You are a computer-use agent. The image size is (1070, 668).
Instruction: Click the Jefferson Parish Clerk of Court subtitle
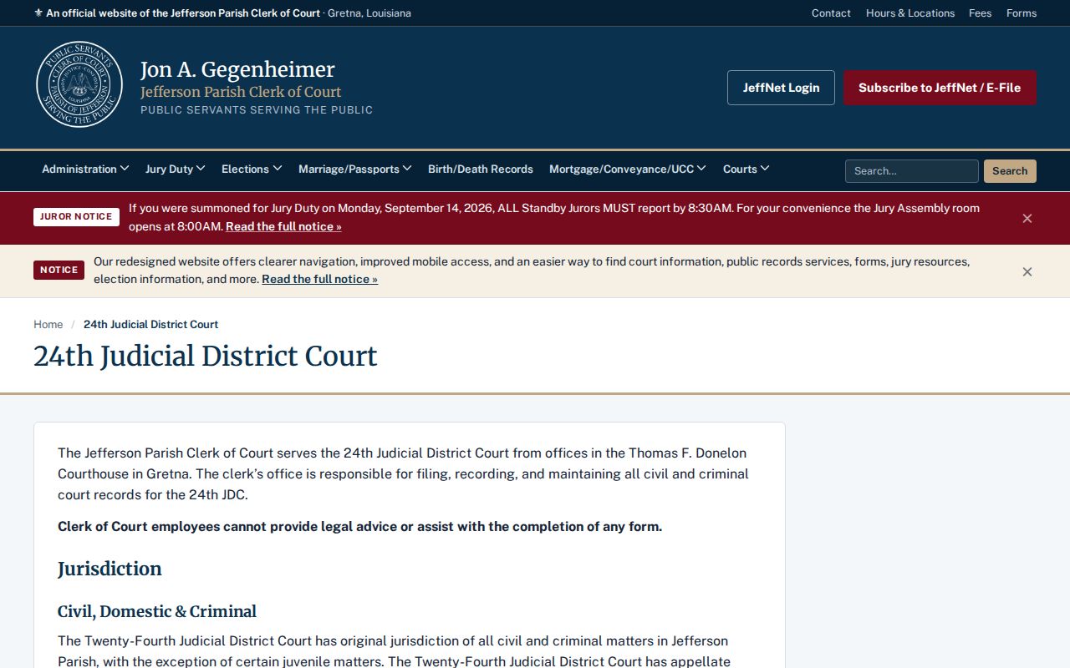(x=241, y=92)
